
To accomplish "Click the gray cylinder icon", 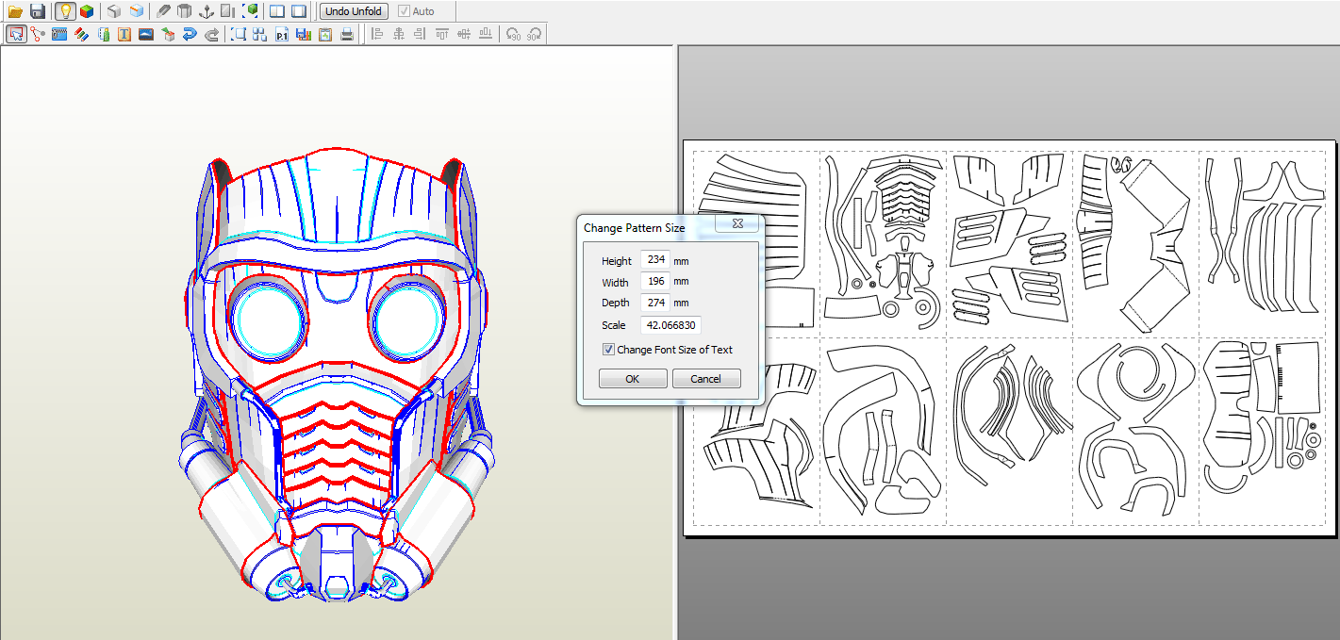I will (x=184, y=11).
